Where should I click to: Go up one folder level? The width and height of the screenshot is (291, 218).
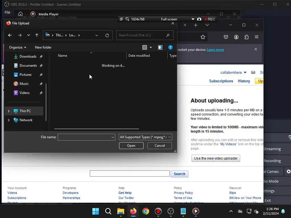coord(37,35)
